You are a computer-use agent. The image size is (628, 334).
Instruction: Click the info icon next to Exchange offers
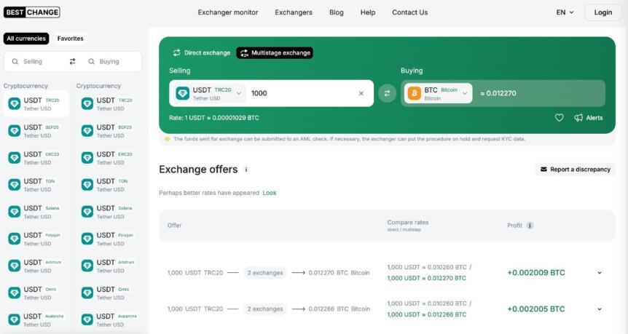tap(246, 170)
